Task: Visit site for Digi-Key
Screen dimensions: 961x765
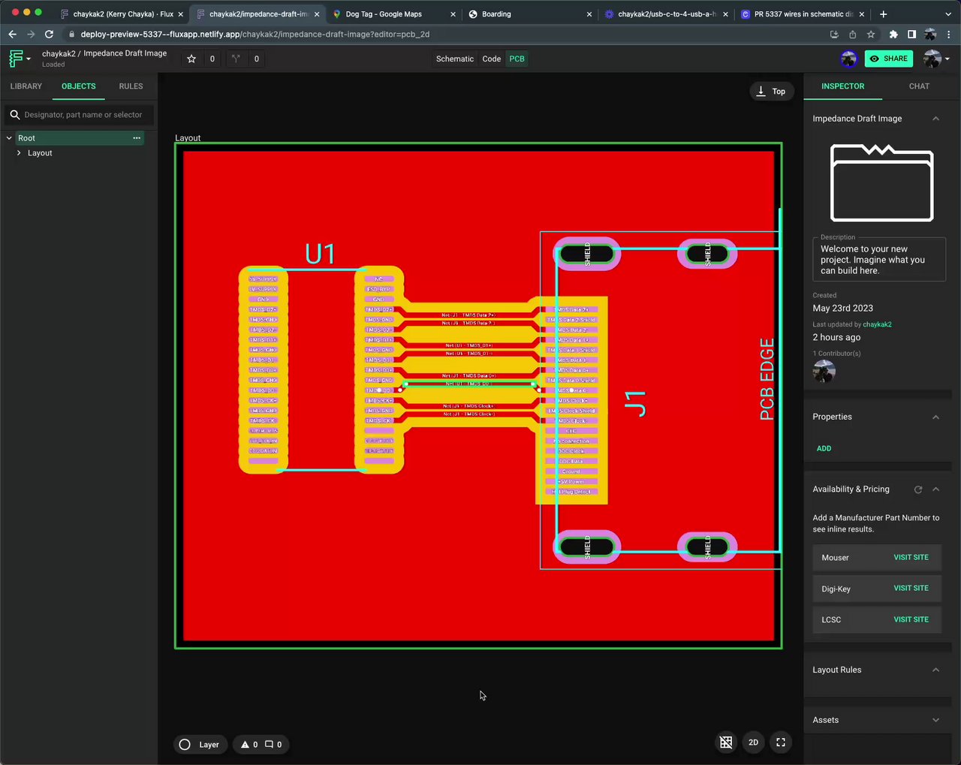Action: [x=911, y=589]
